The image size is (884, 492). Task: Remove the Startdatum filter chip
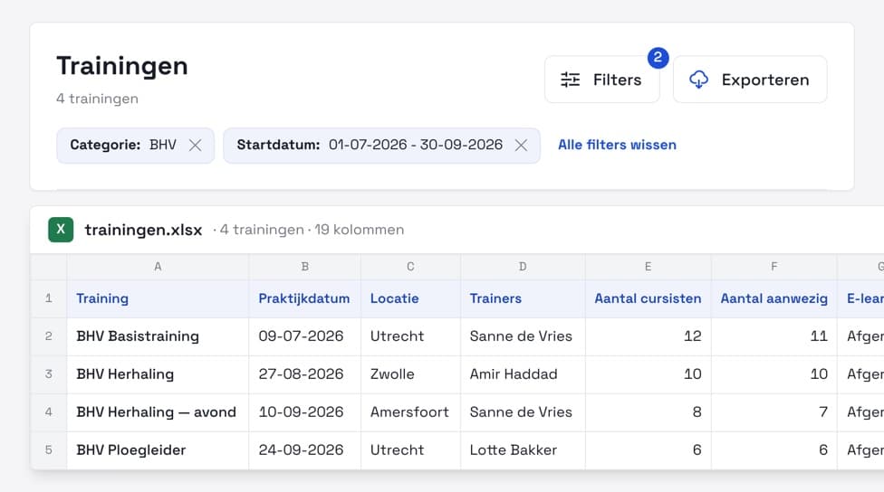pos(521,146)
